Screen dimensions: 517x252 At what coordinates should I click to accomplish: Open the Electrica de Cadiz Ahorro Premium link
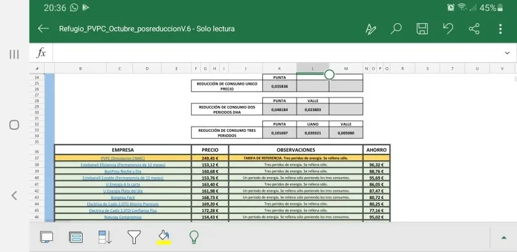tap(123, 204)
